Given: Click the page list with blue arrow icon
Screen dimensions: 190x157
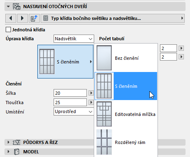Looking at the screenshot, I should 34,18.
